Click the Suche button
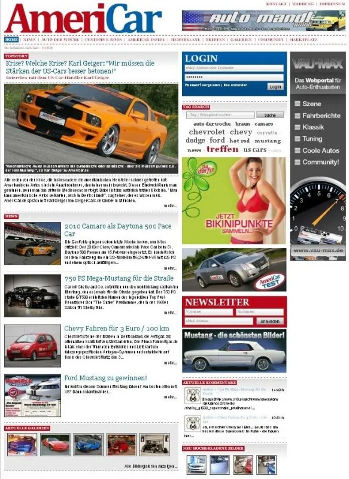Image resolution: width=349 pixels, height=479 pixels. [x=270, y=115]
